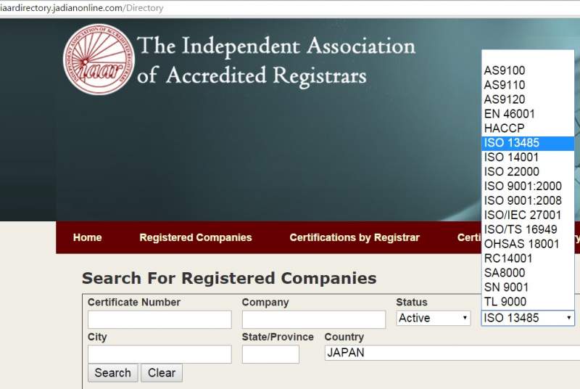Viewport: 580px width, 389px height.
Task: Click the Certificate Number label
Action: (x=134, y=302)
